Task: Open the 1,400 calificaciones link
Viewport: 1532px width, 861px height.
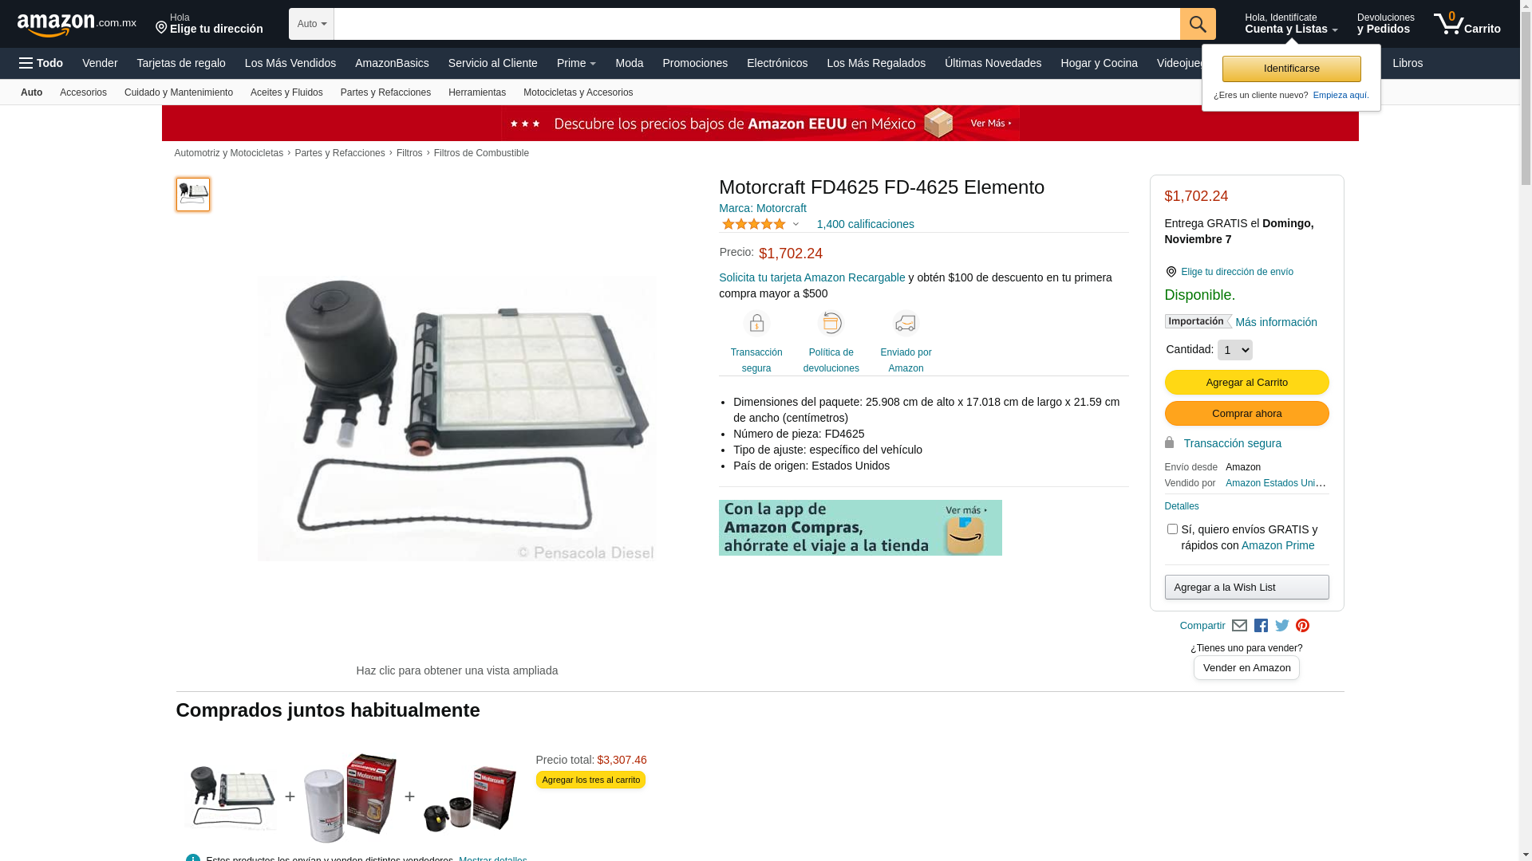Action: coord(865,224)
